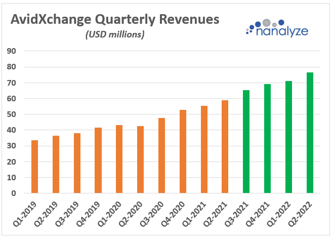Click the Q1-2021 axis label

tap(194, 214)
